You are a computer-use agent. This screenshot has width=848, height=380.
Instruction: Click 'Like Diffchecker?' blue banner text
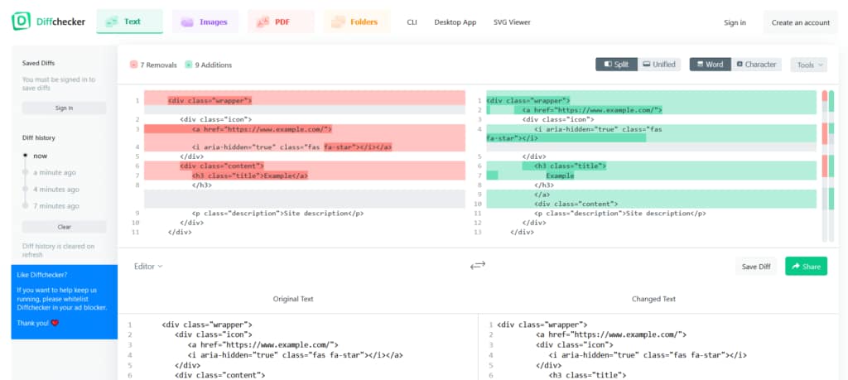click(42, 275)
